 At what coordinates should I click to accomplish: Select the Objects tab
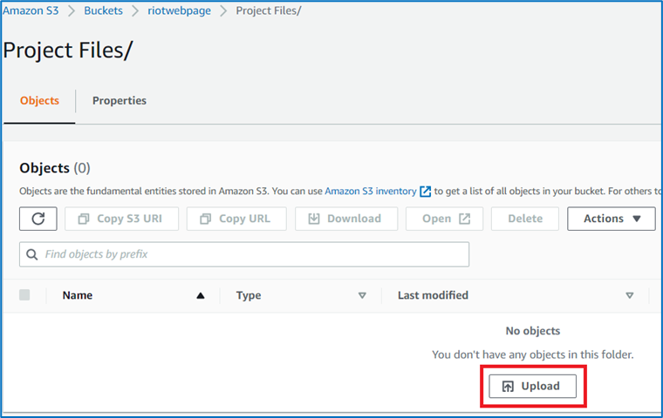click(x=39, y=101)
